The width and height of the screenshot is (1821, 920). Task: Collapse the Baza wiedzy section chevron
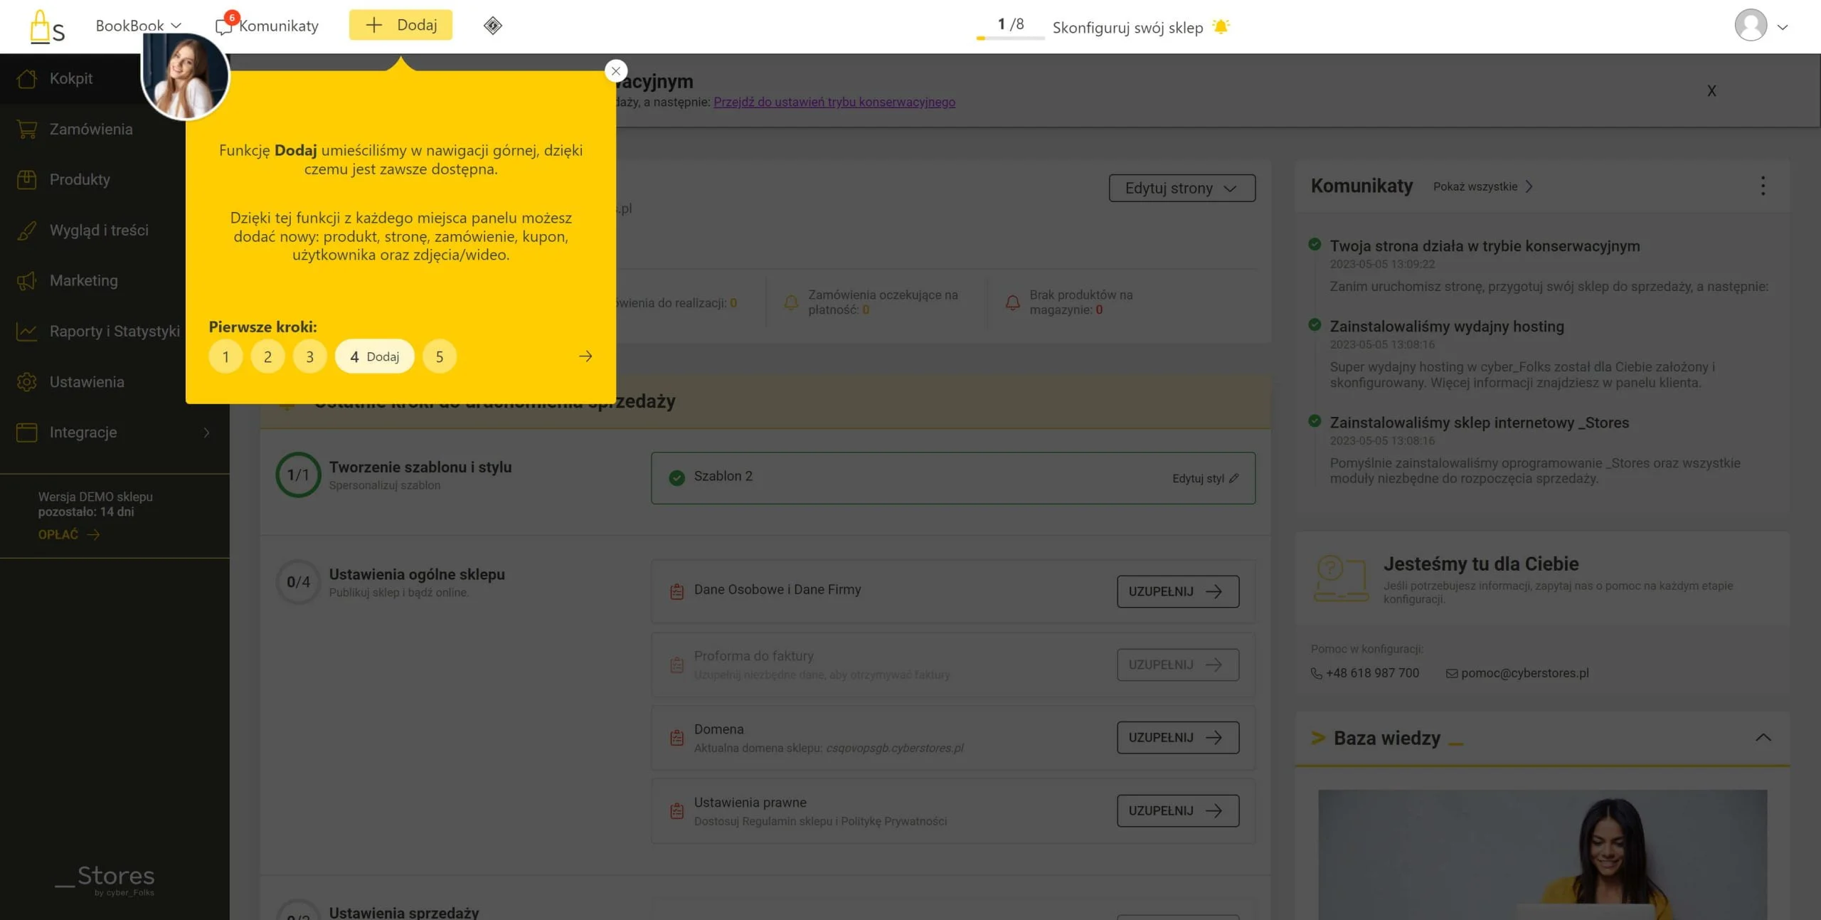pyautogui.click(x=1763, y=737)
